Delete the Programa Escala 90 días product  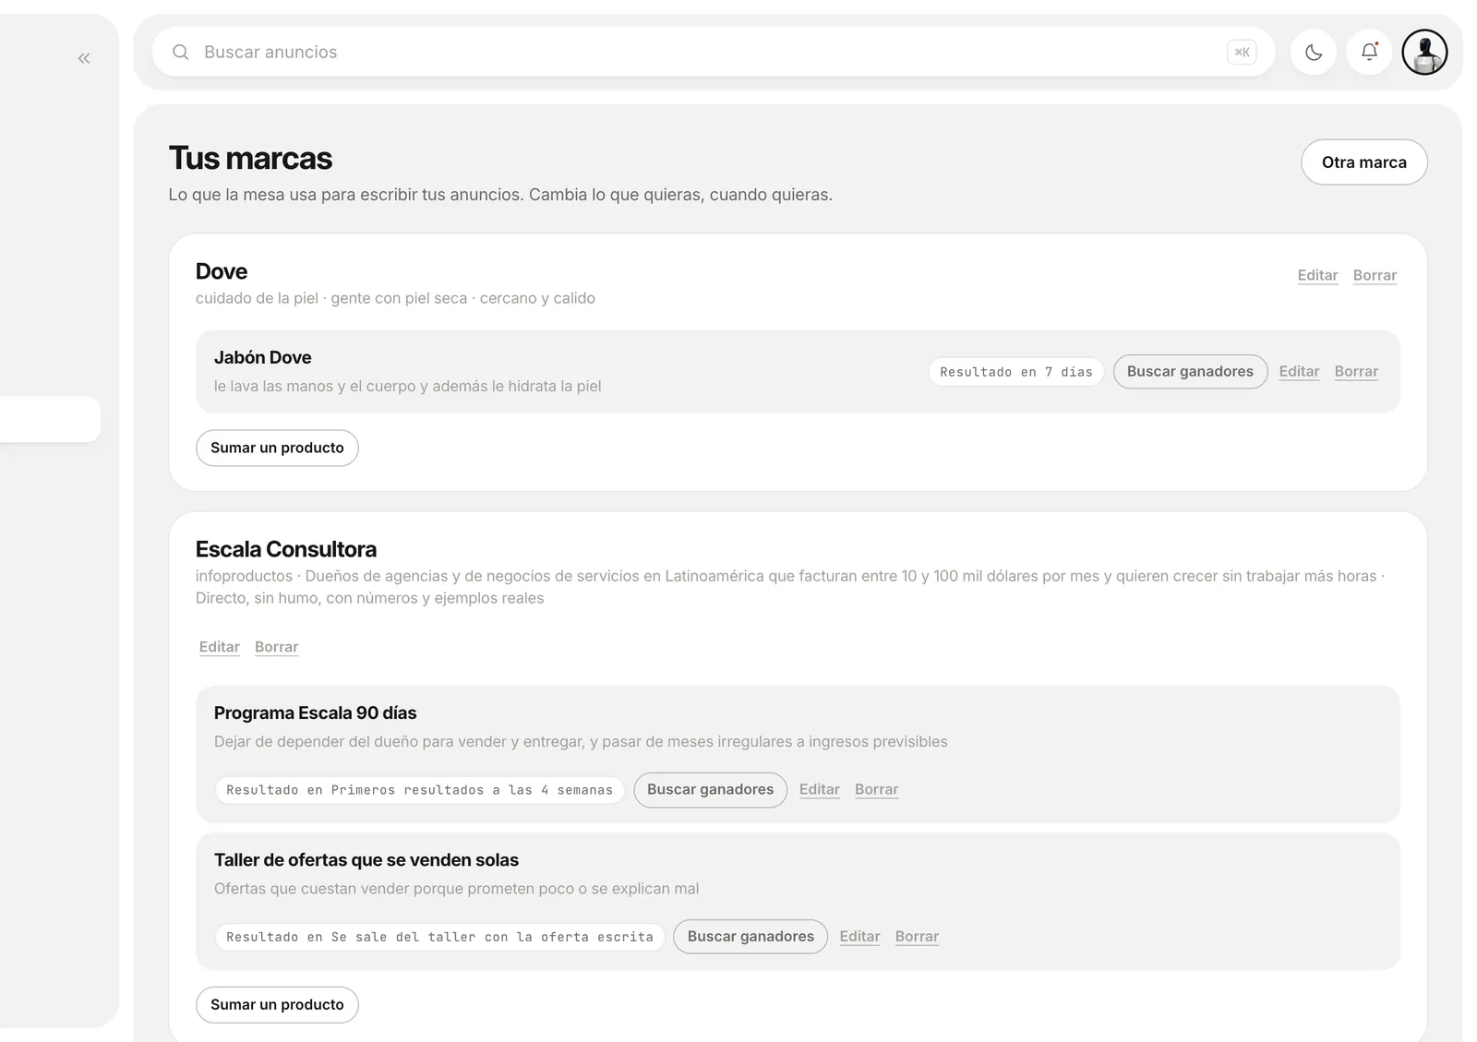[876, 789]
